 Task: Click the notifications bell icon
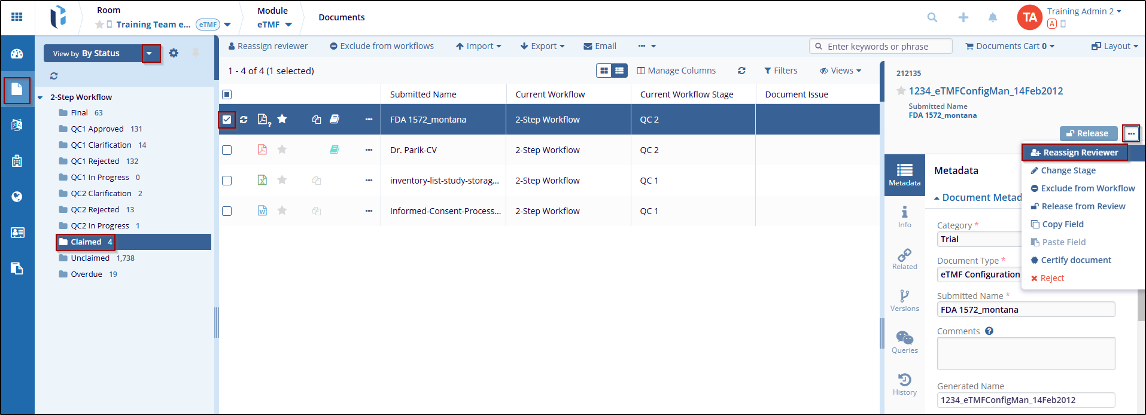click(x=992, y=17)
